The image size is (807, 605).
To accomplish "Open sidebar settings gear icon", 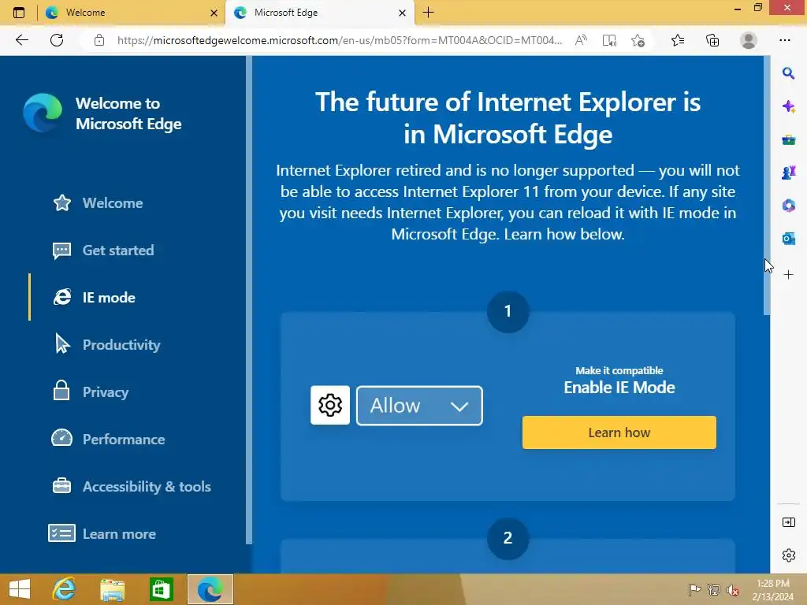I will [788, 555].
